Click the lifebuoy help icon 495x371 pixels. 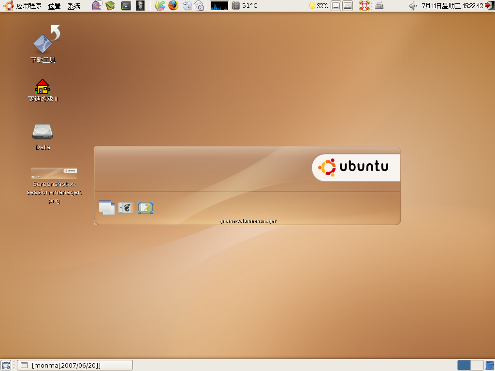point(364,6)
